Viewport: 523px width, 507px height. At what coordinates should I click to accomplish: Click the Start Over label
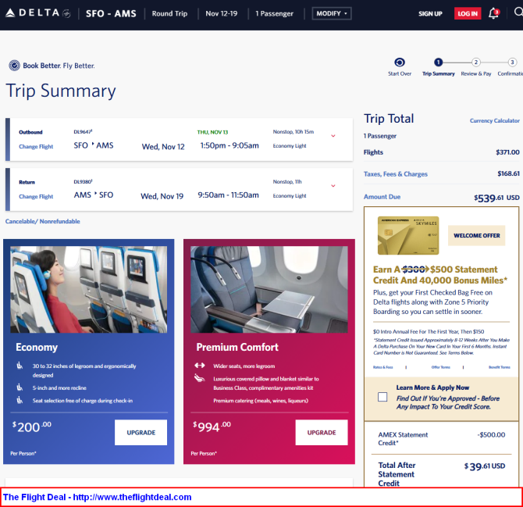[400, 73]
